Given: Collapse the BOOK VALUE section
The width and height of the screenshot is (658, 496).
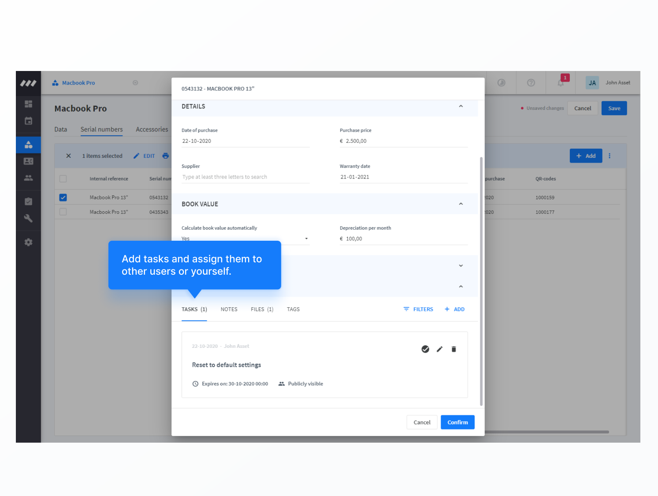Looking at the screenshot, I should [461, 204].
